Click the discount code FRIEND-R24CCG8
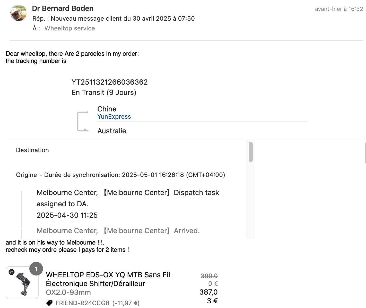This screenshot has height=308, width=366. (82, 303)
